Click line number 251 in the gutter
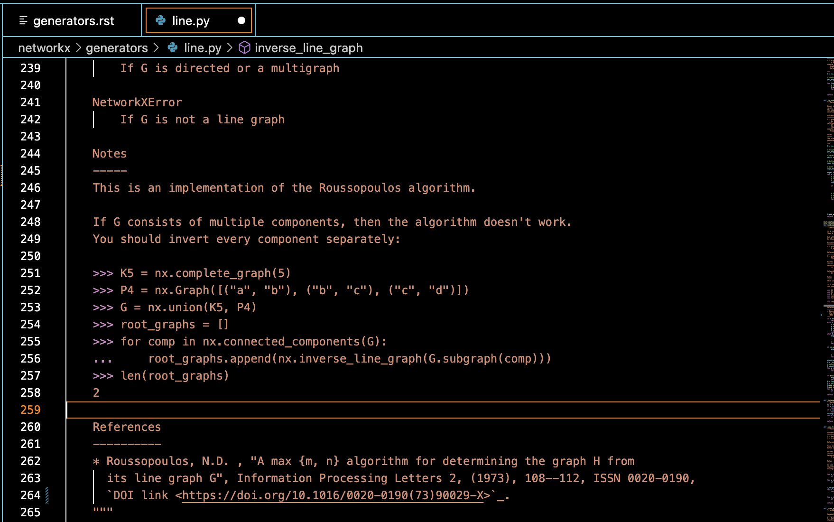834x522 pixels. [30, 273]
